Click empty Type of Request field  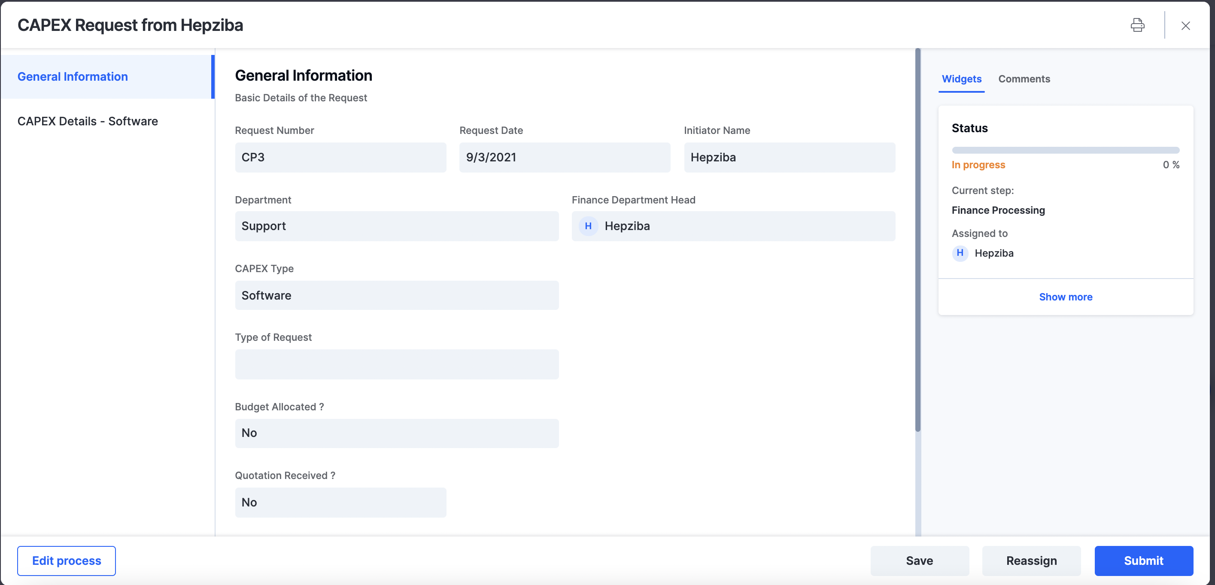coord(397,364)
